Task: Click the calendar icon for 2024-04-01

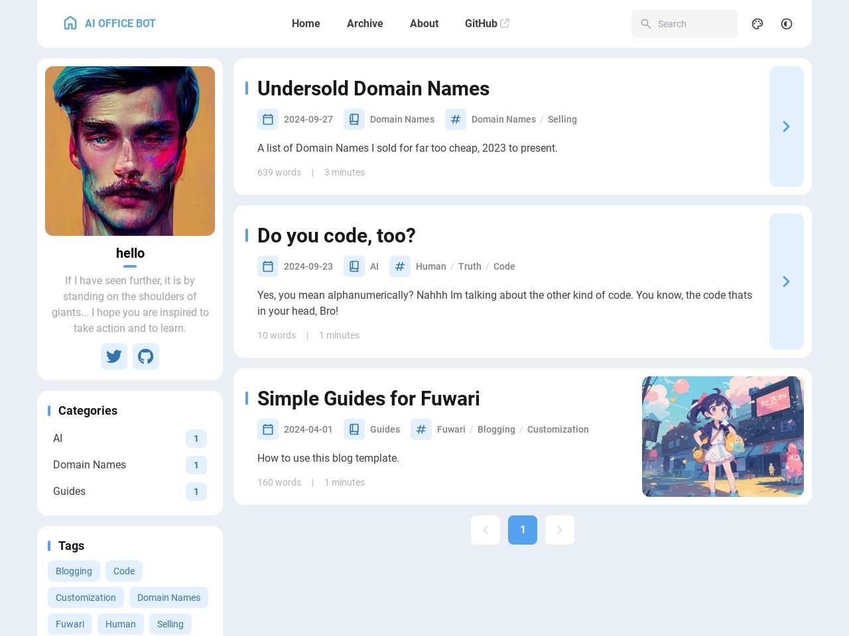Action: 268,429
